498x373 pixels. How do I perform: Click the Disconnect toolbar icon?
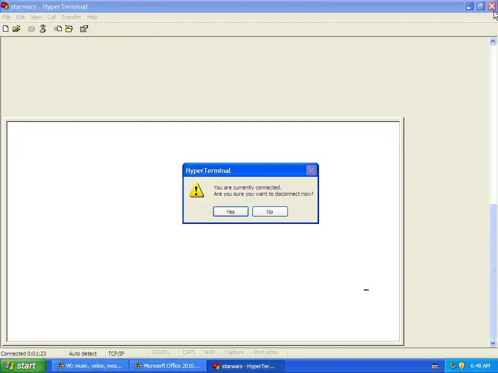coord(43,29)
